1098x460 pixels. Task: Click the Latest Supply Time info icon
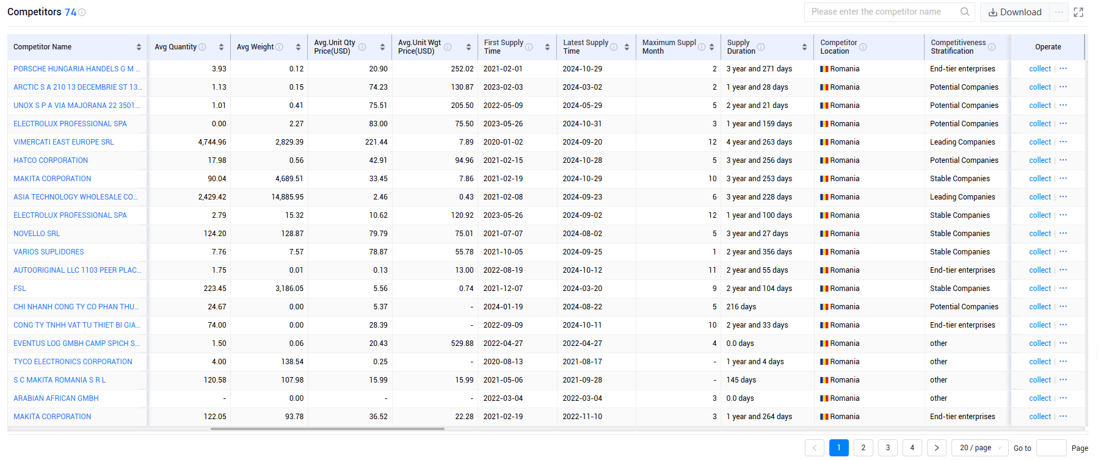(x=614, y=47)
